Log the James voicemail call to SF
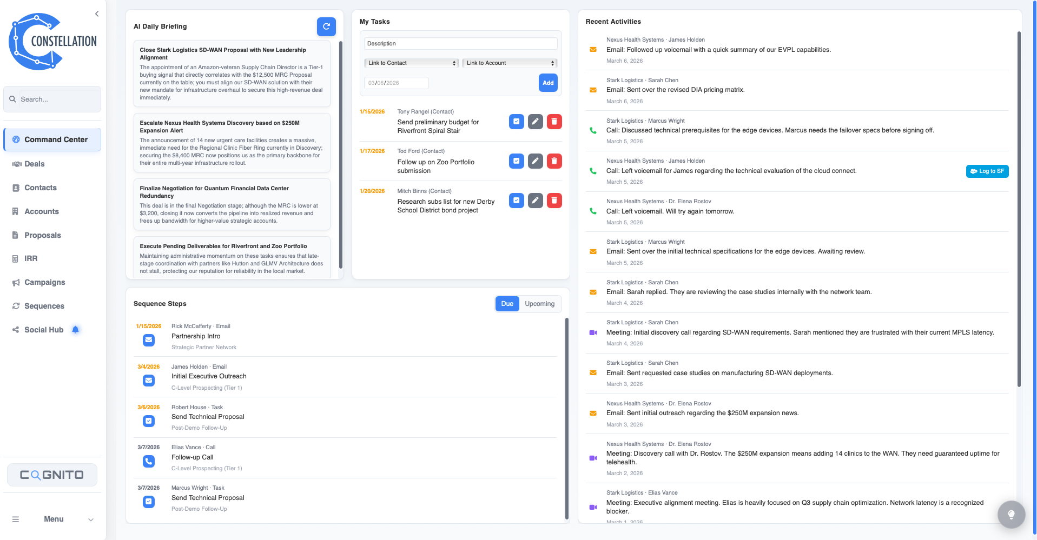This screenshot has width=1037, height=540. [x=987, y=171]
